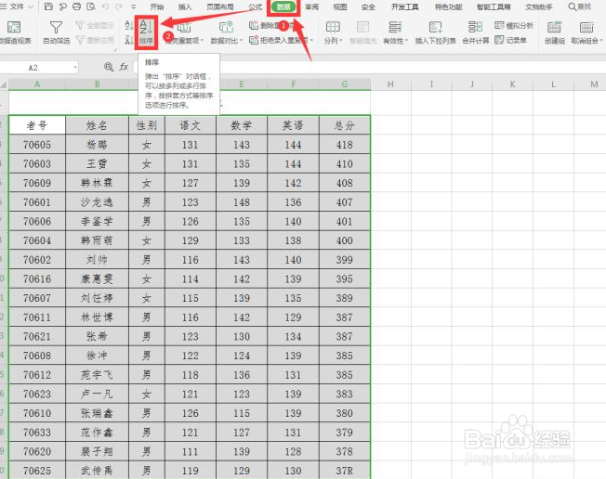Open the name box A2 dropdown arrow
This screenshot has width=606, height=479.
[74, 68]
